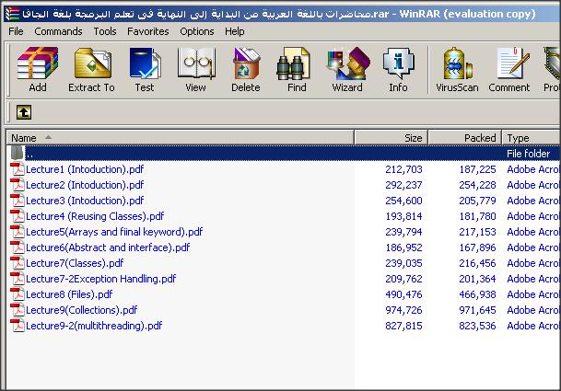Sort by the Packed column header

(x=465, y=138)
